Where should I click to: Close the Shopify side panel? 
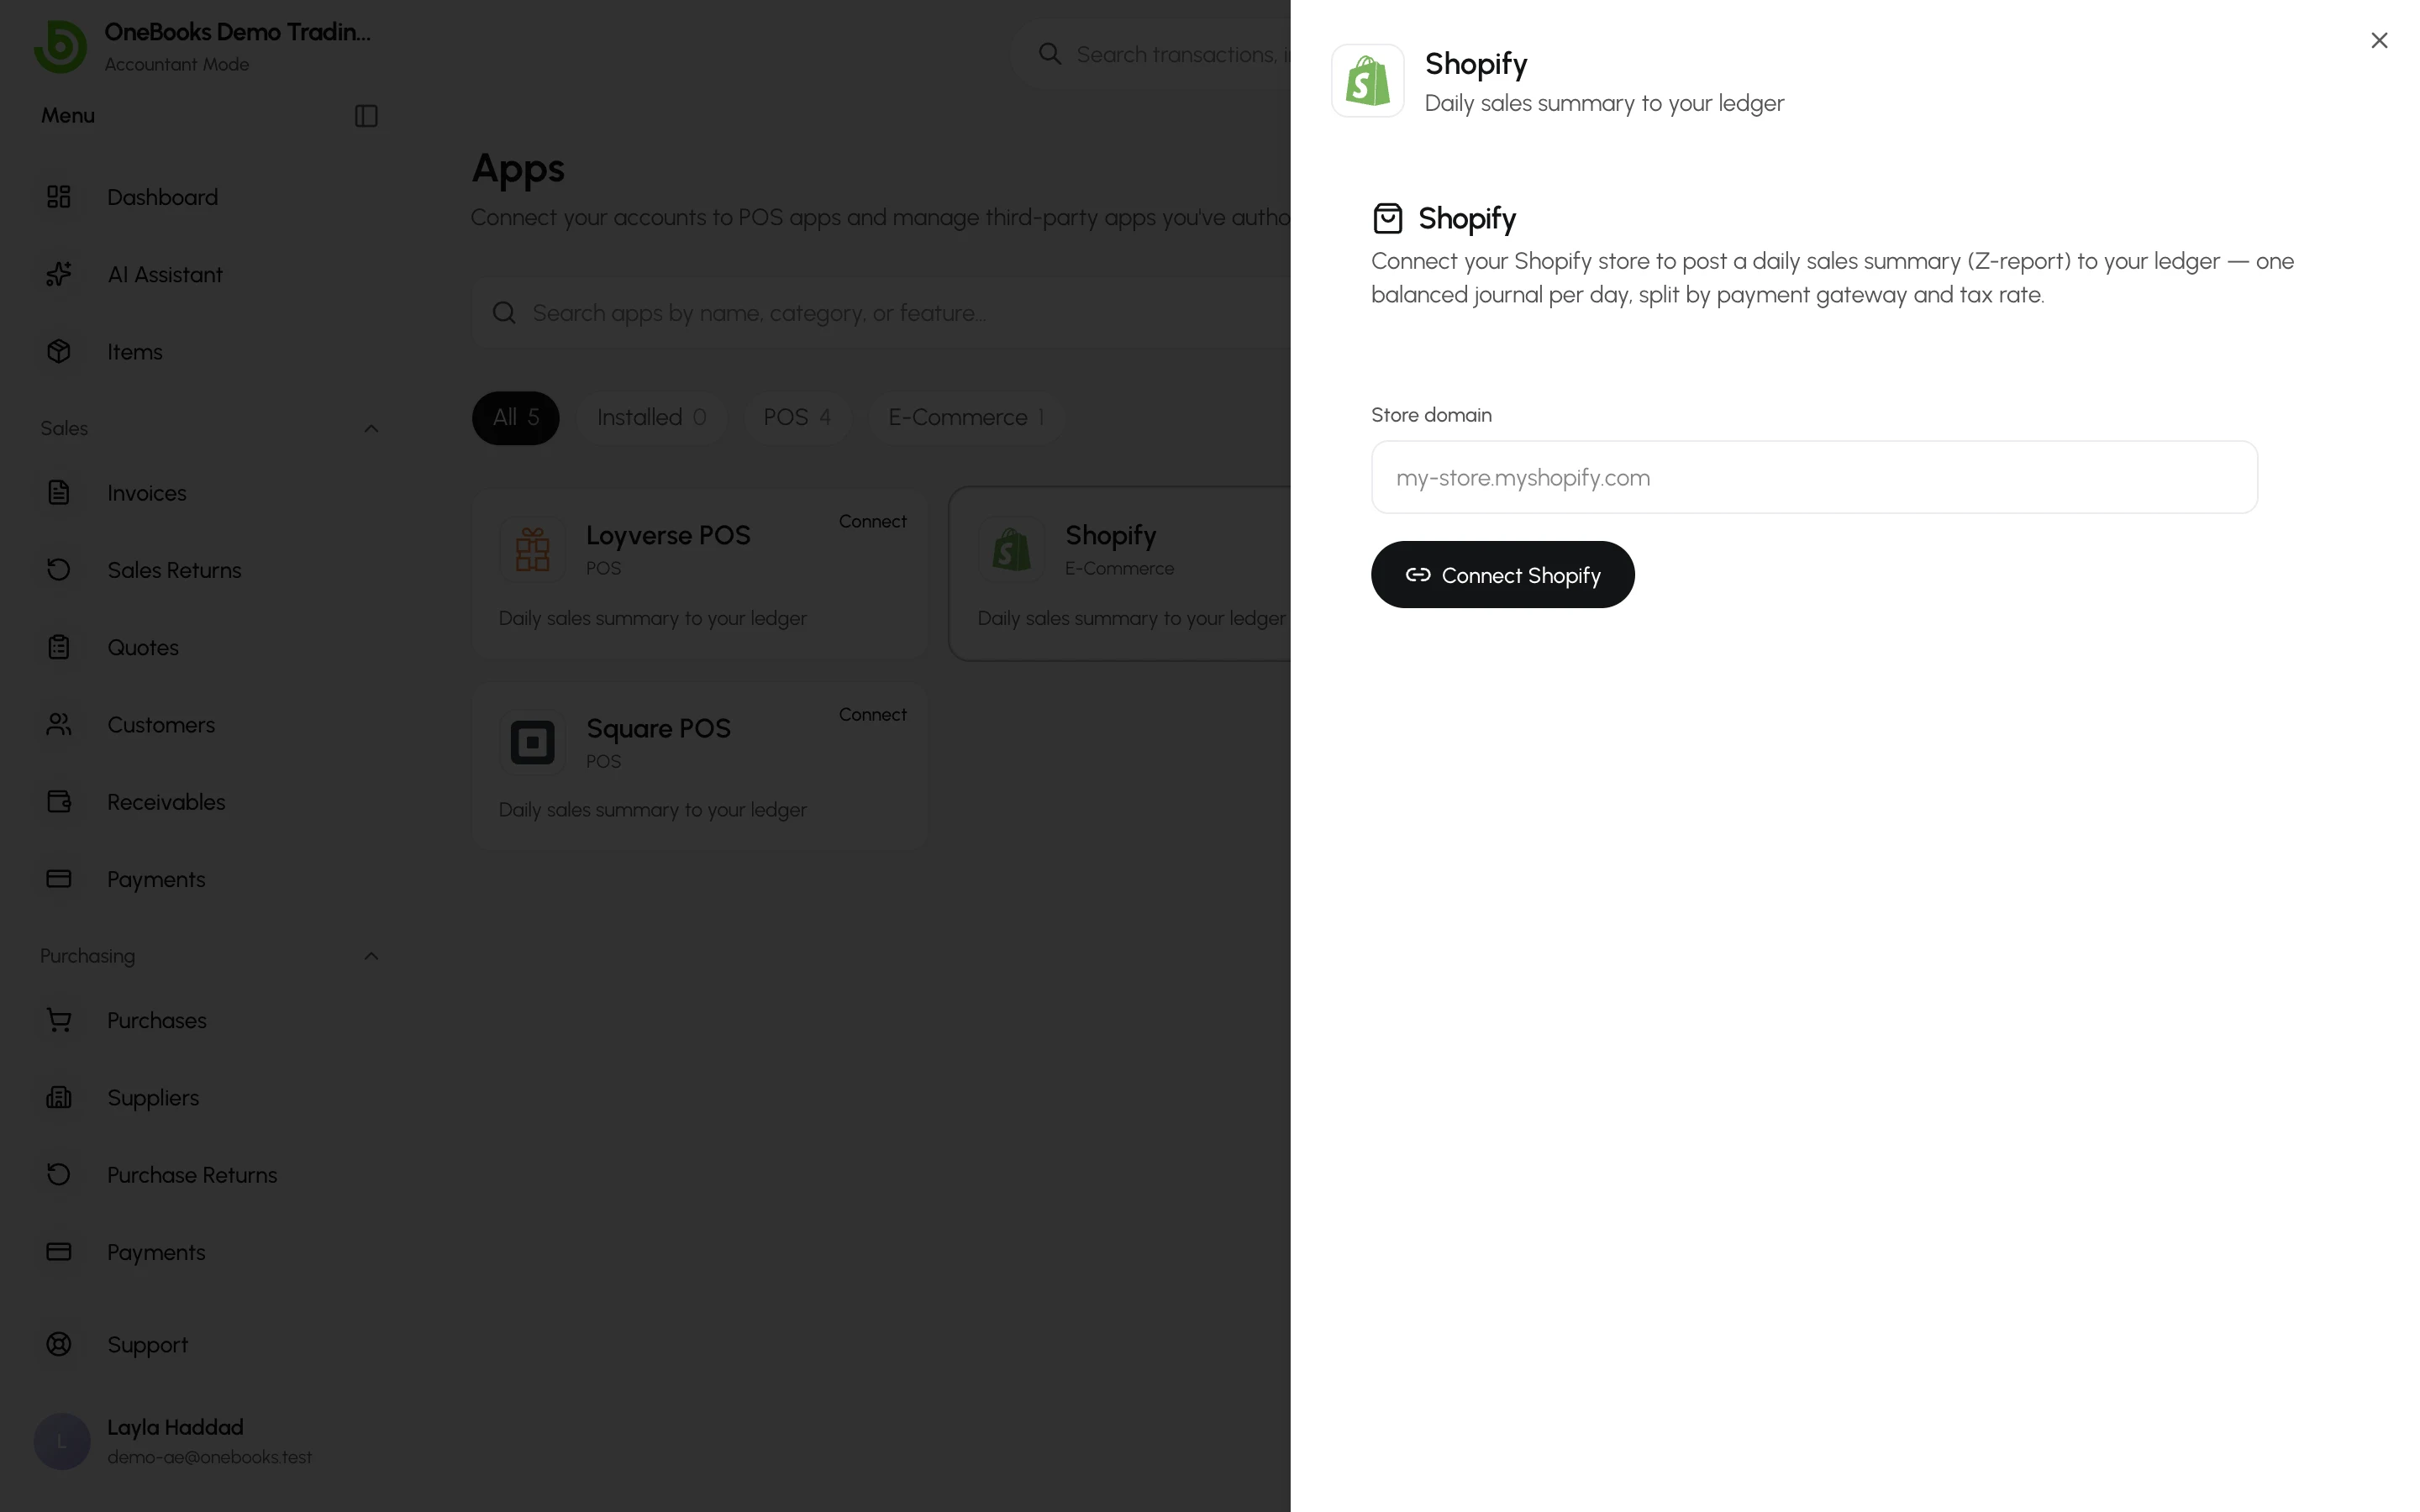pyautogui.click(x=2378, y=40)
